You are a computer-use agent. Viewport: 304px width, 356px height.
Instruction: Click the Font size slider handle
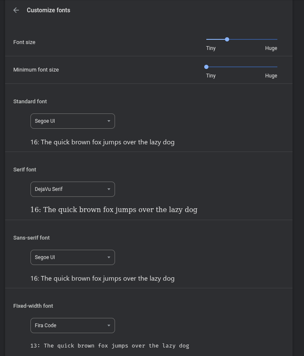coord(227,39)
